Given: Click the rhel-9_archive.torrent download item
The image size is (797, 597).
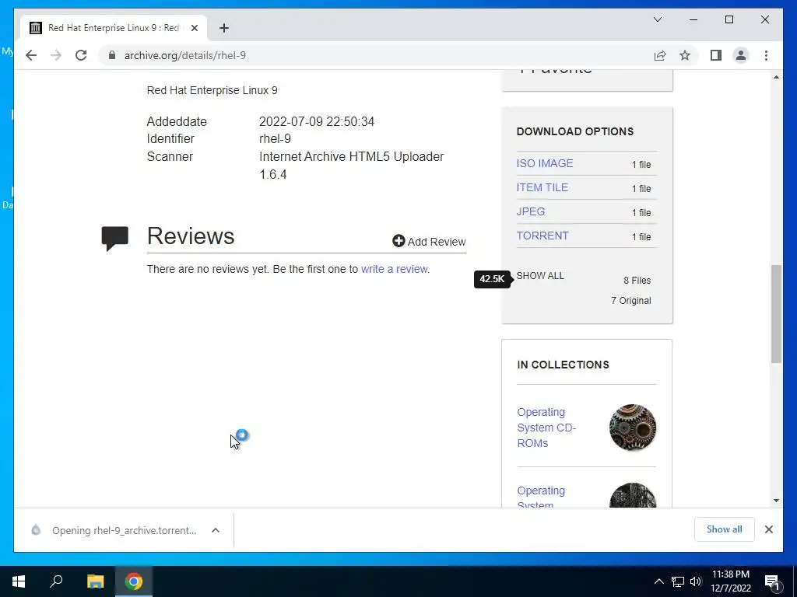Looking at the screenshot, I should point(124,530).
